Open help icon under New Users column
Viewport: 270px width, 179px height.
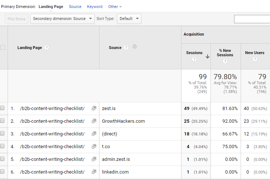pyautogui.click(x=254, y=59)
